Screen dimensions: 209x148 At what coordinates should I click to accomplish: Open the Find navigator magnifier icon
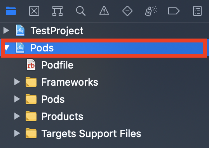(81, 11)
